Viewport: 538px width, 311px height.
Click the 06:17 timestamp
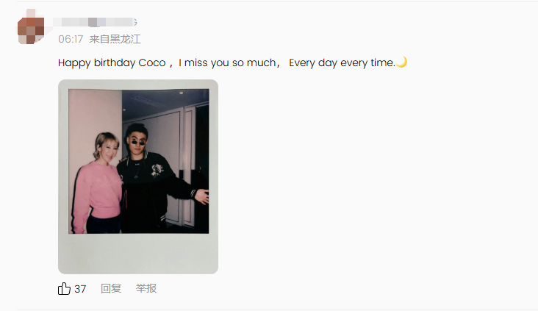pos(71,39)
